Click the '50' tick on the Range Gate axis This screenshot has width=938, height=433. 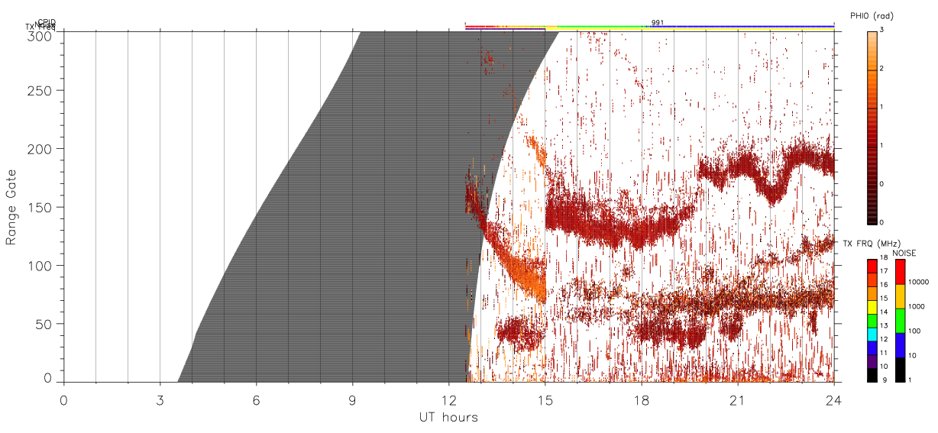[44, 324]
